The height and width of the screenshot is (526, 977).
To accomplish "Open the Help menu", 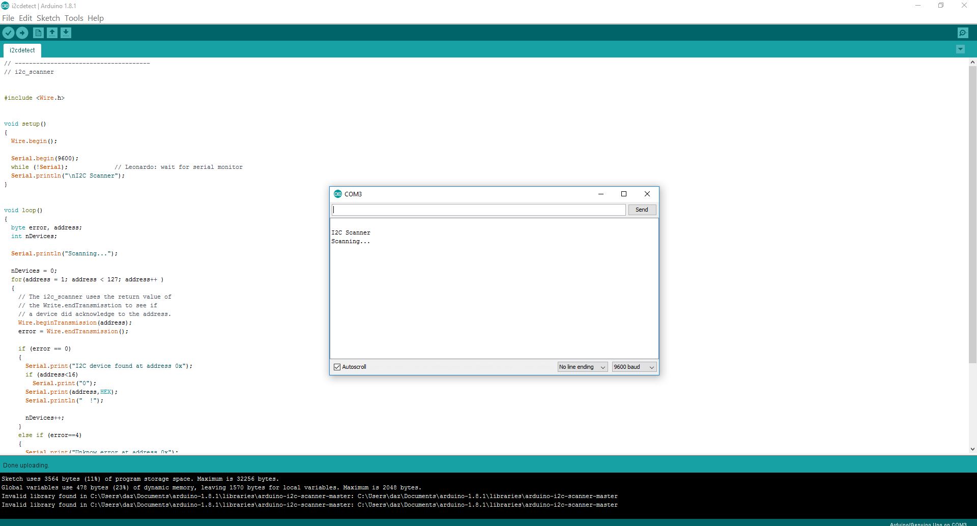I will [x=96, y=18].
